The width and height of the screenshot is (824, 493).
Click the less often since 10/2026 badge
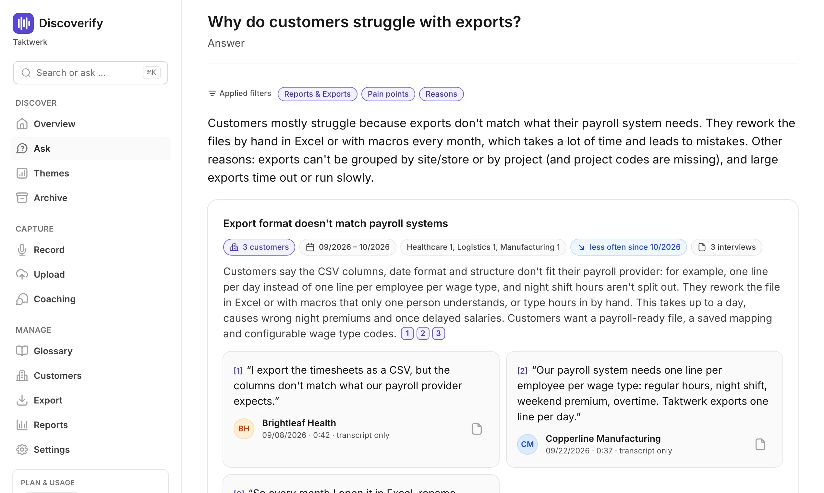pyautogui.click(x=628, y=247)
